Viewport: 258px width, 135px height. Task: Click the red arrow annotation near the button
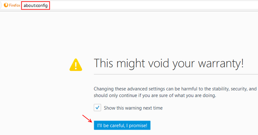click(87, 118)
